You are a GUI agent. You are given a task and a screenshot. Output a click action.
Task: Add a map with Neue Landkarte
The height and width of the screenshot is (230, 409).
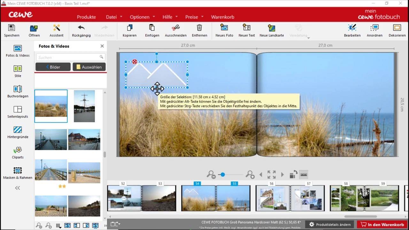[x=272, y=31]
